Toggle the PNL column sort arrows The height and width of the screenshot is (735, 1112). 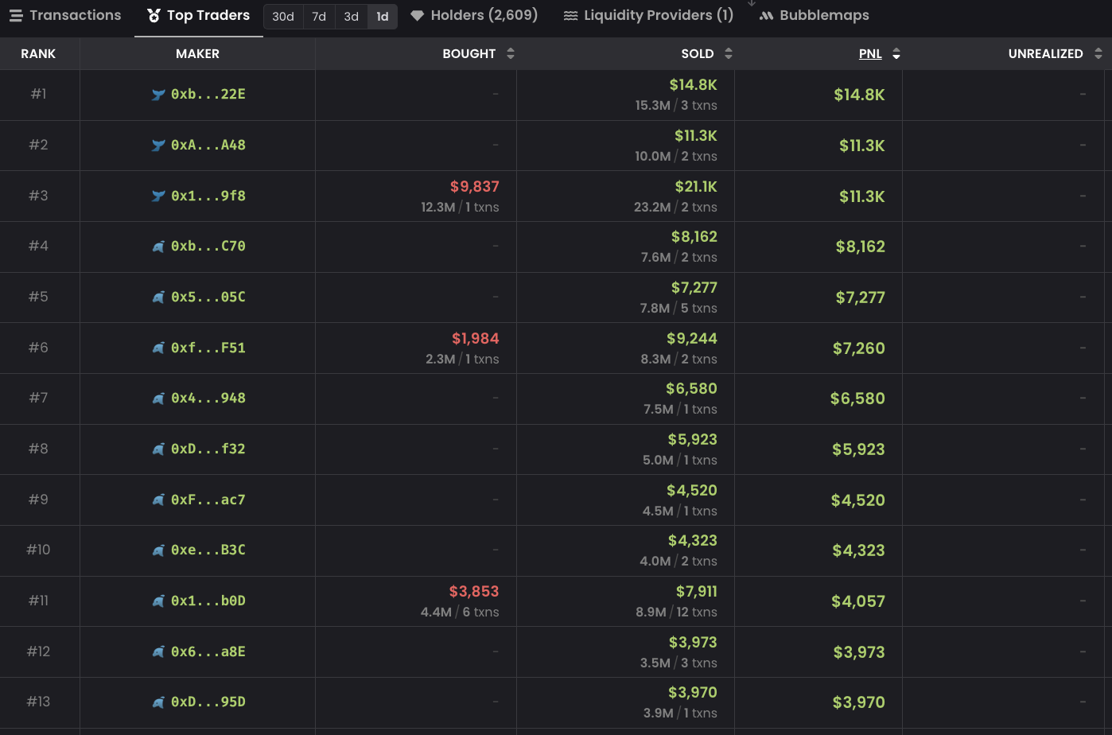[x=896, y=53]
